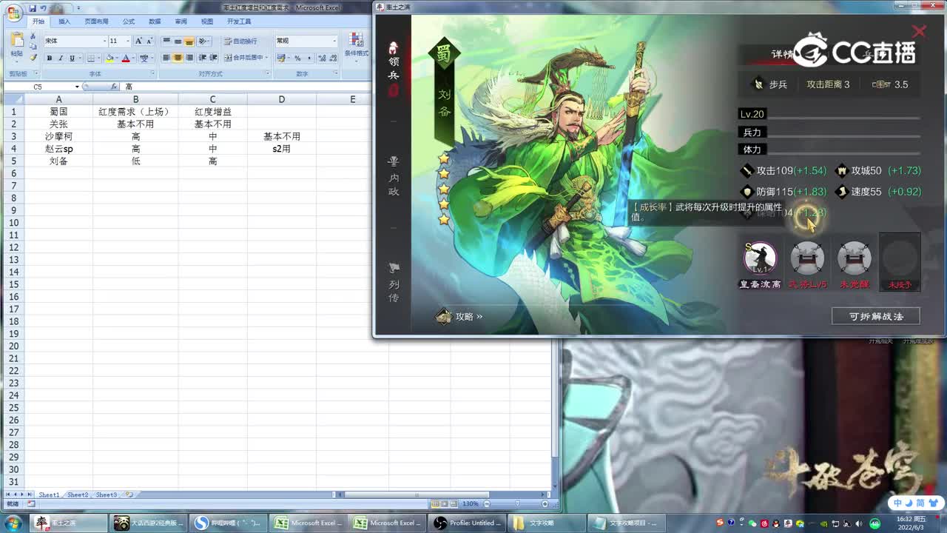Apply red font color to cell
The height and width of the screenshot is (533, 947).
pyautogui.click(x=126, y=58)
